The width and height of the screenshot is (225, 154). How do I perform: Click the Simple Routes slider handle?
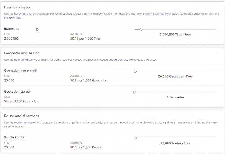tap(135, 138)
